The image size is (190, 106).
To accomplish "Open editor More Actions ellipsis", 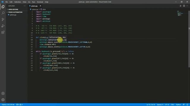I will coord(187,6).
